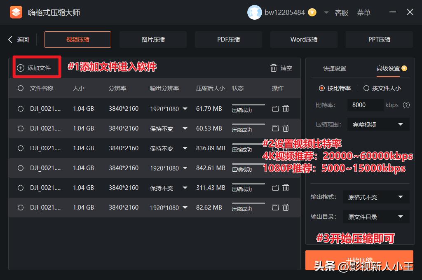Open 保持不变 resolution dropdown in 60.53 MB row

tap(185, 128)
